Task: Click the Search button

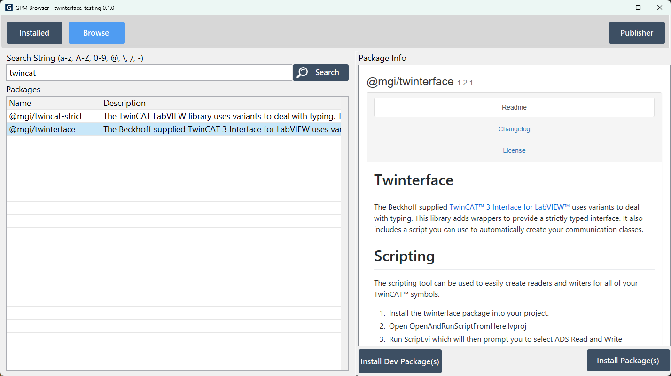Action: click(321, 72)
